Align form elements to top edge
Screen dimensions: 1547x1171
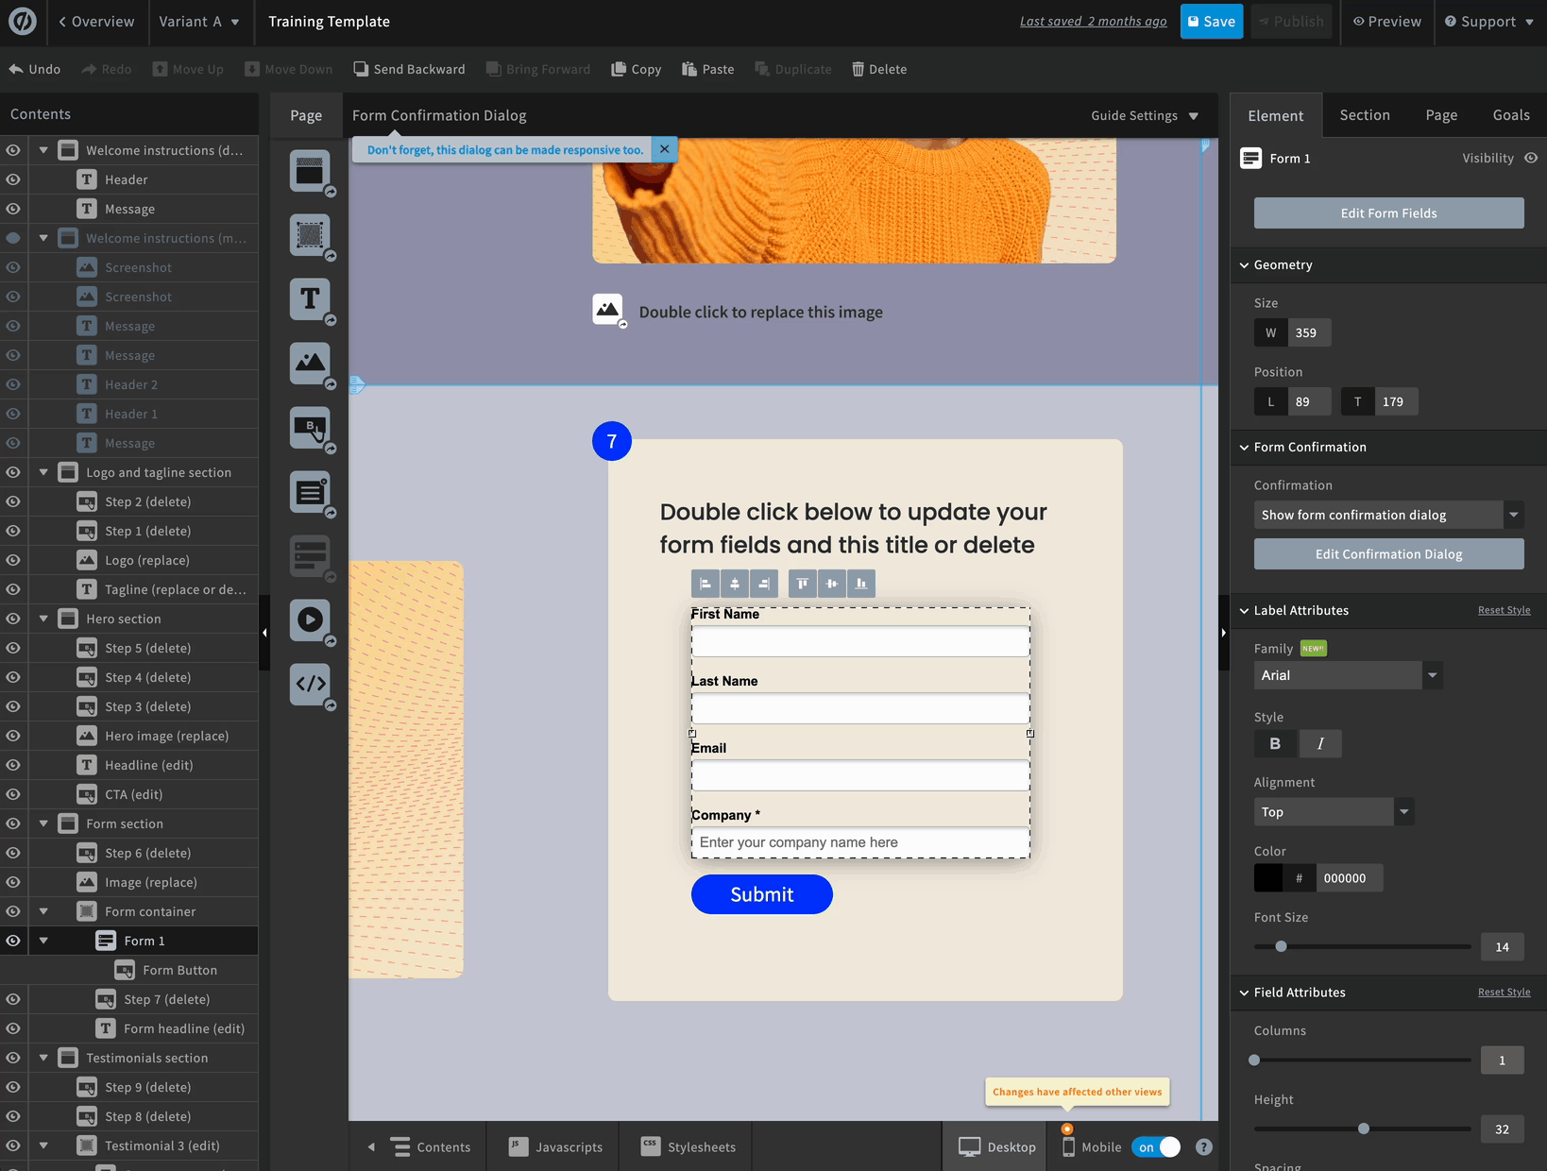pos(802,584)
